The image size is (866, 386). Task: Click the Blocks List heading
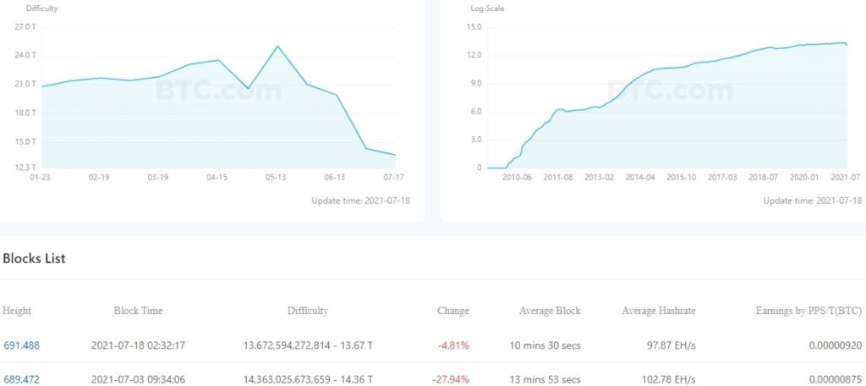click(34, 258)
